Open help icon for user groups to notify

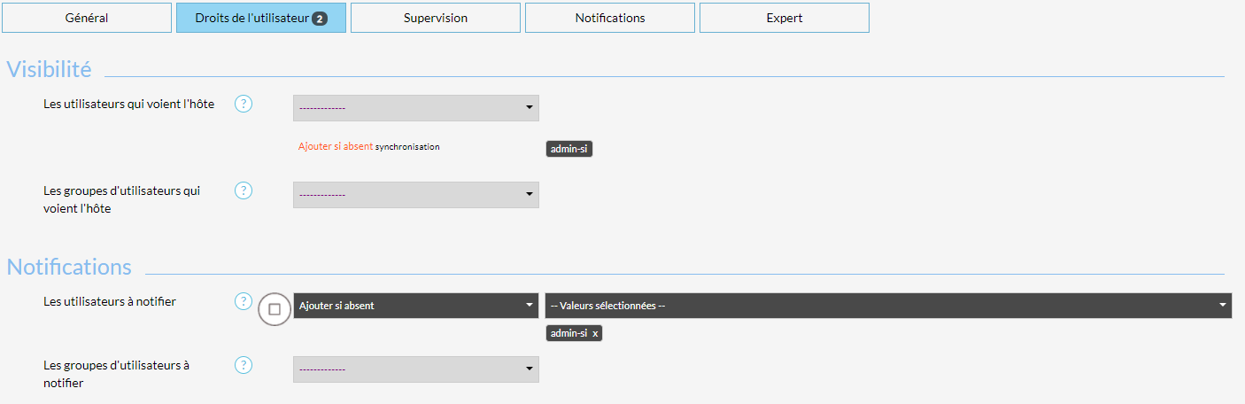[244, 365]
